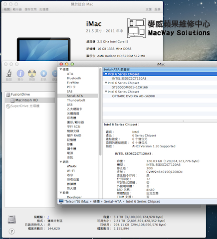Click the 120.03 GB capacity value

tap(173, 161)
